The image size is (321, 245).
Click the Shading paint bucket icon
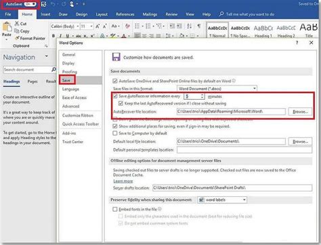181,35
